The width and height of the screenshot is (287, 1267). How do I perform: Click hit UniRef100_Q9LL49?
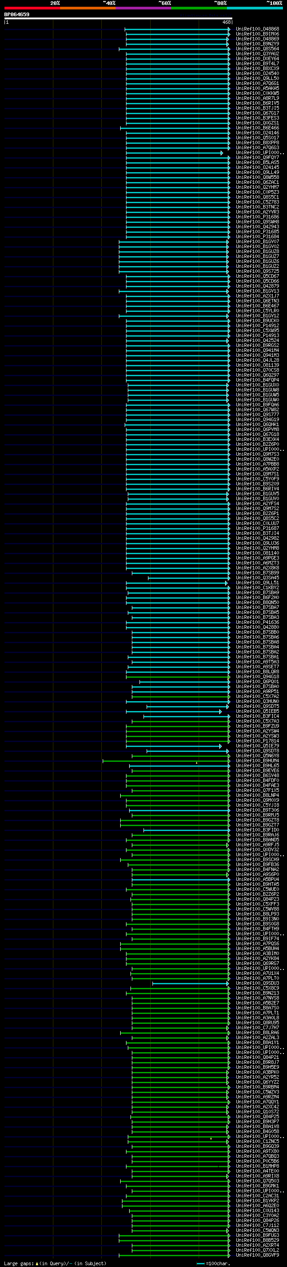(x=257, y=172)
